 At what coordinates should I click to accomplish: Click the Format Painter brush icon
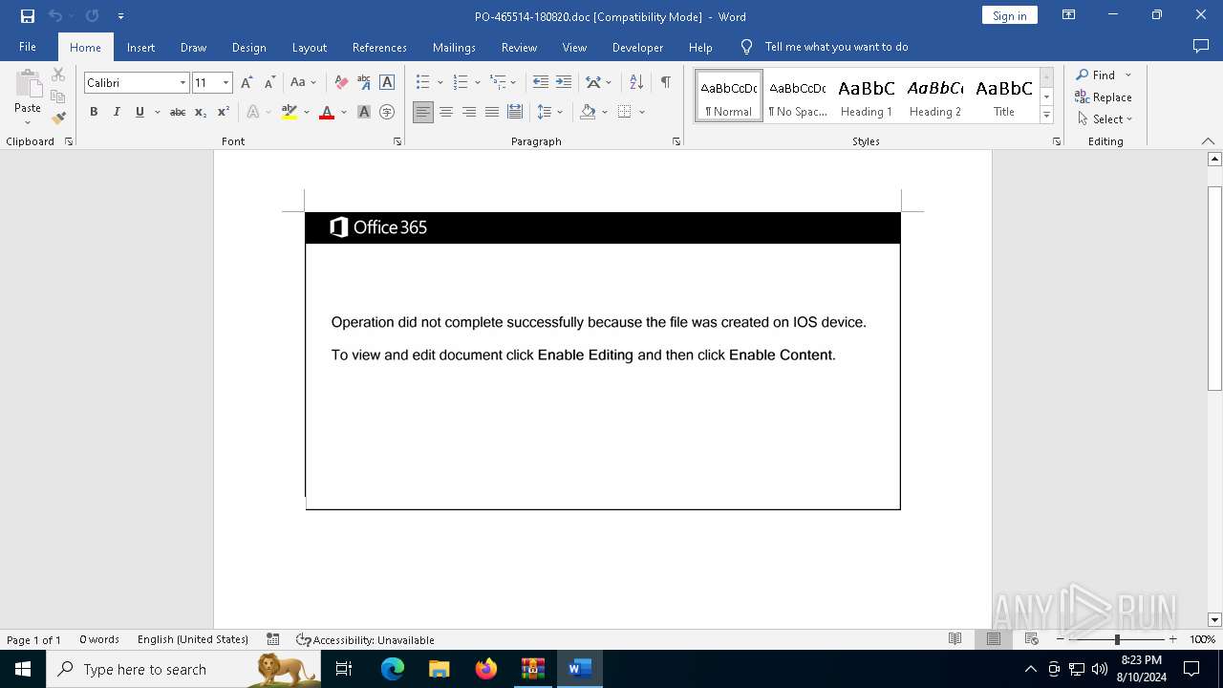point(58,118)
